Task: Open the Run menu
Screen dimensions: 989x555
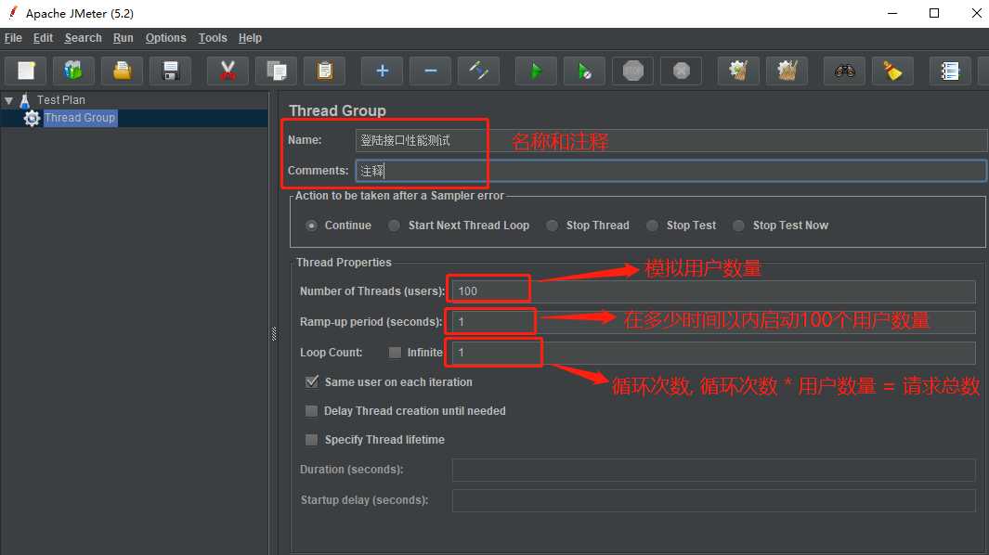Action: coord(123,38)
